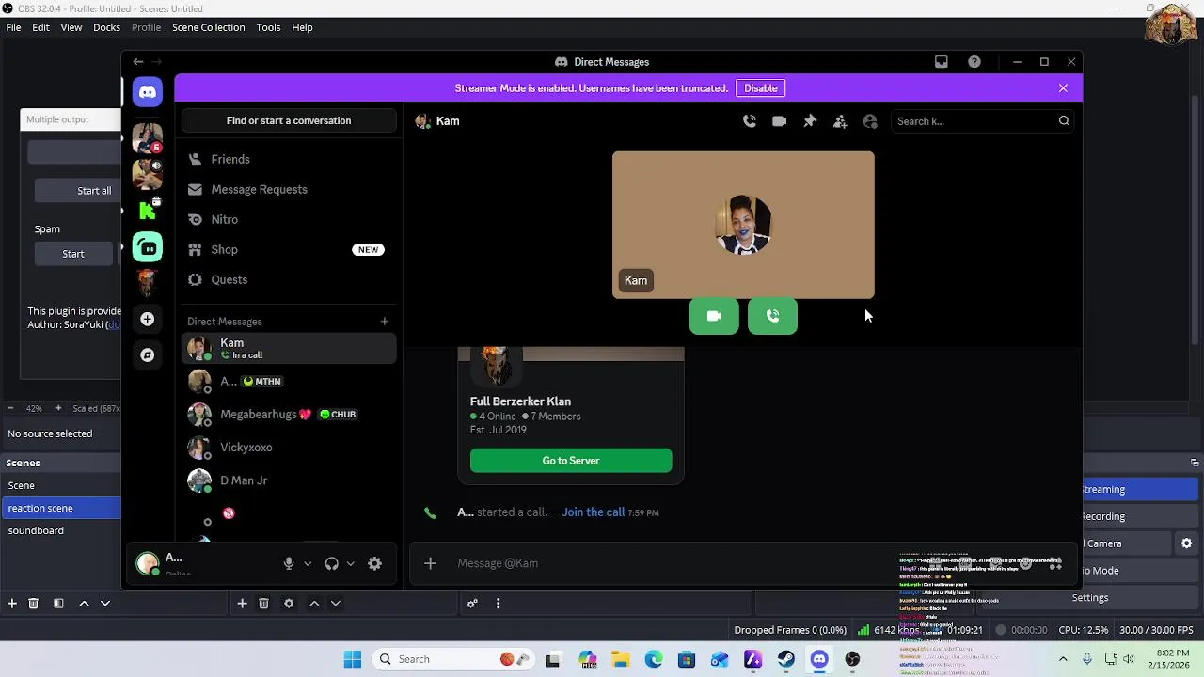Screen dimensions: 1204x677
Task: Open OBS Docks menu
Action: [106, 27]
